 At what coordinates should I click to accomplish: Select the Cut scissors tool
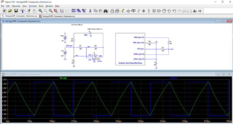tap(90, 11)
